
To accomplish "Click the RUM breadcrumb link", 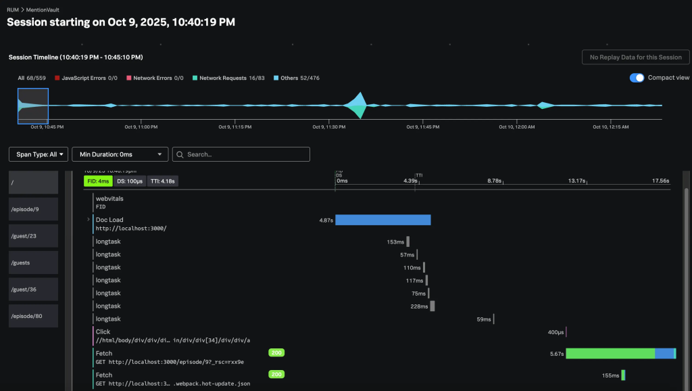I will coord(13,10).
